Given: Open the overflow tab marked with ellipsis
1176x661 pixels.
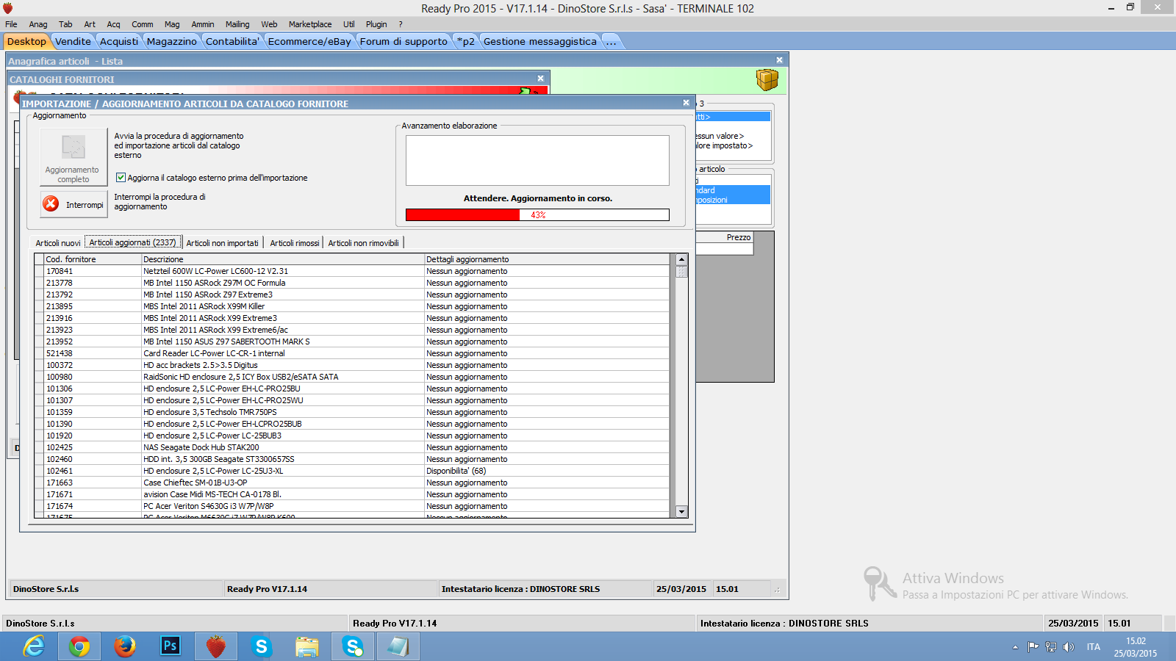Looking at the screenshot, I should coord(611,41).
